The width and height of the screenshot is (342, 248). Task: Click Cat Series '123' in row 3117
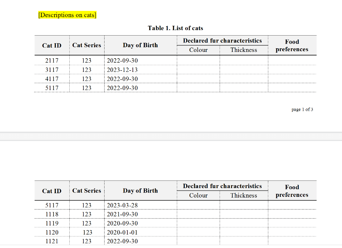coord(87,70)
